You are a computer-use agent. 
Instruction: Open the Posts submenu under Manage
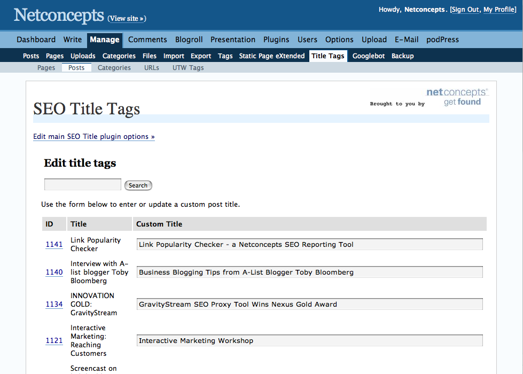pyautogui.click(x=31, y=56)
